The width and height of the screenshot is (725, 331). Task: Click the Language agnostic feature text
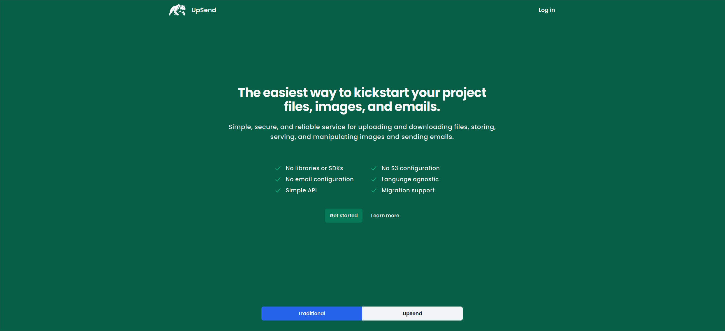pyautogui.click(x=410, y=179)
